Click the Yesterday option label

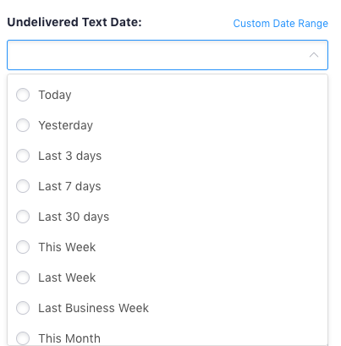click(x=65, y=125)
